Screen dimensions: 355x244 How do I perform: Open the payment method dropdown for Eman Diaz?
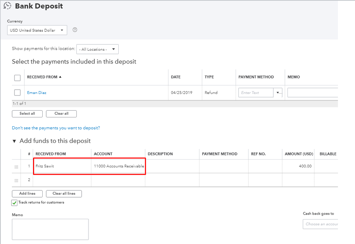(x=278, y=93)
